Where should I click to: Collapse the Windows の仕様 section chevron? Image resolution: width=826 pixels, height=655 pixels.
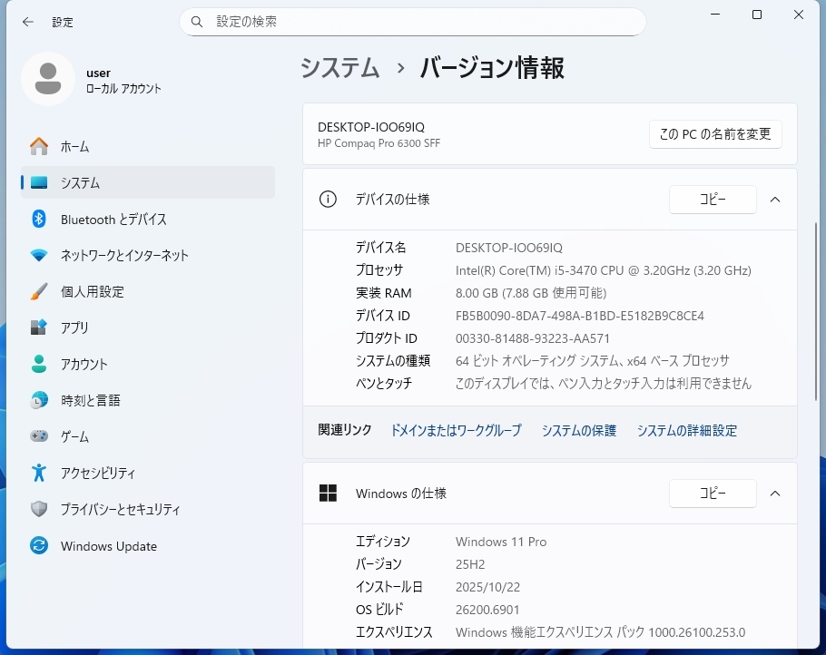774,494
